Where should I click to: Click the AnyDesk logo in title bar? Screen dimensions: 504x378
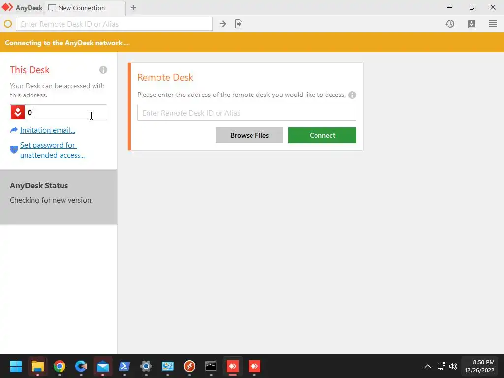click(x=7, y=7)
